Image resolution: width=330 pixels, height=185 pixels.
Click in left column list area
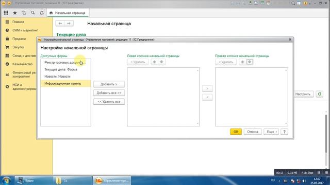[163, 97]
